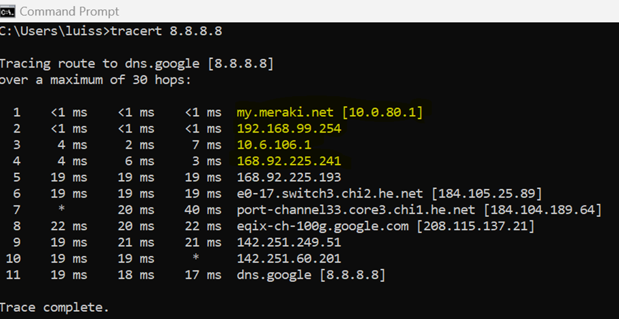Click the 40 ms latency value on hop 7
This screenshot has width=619, height=319.
(x=203, y=210)
